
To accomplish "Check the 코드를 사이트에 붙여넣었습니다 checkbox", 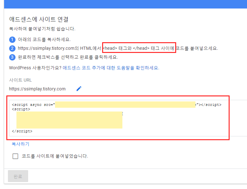I will point(15,156).
